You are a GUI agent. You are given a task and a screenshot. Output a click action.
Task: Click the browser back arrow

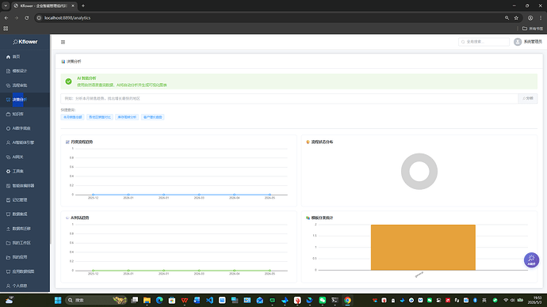[x=6, y=17]
